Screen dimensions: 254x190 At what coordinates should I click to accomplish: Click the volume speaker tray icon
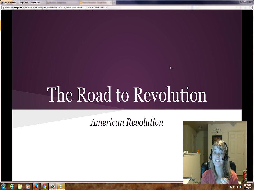[237, 187]
